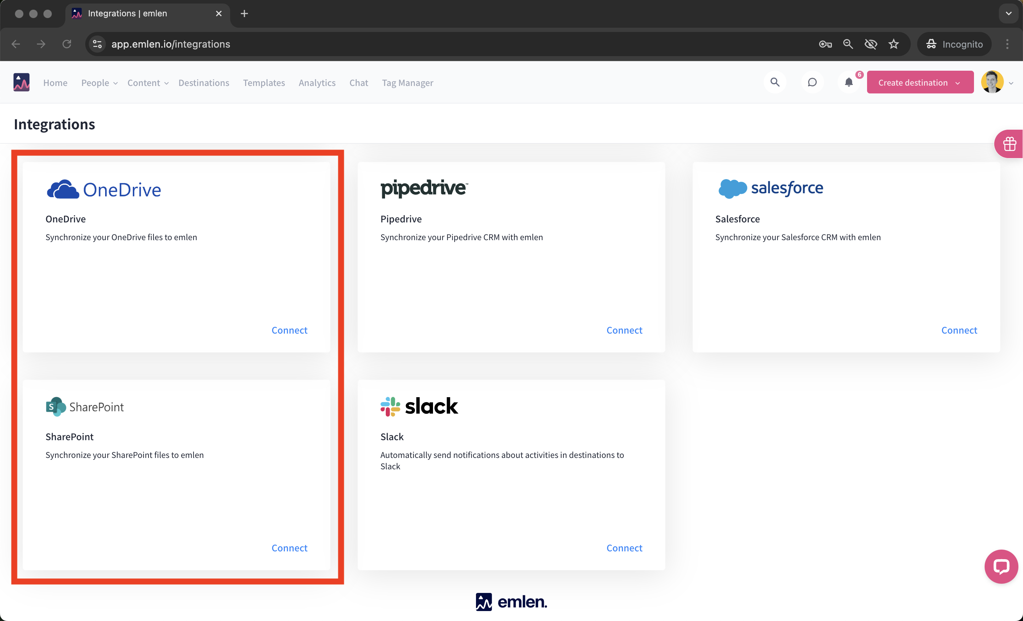Go to the Analytics menu item
The height and width of the screenshot is (621, 1023).
coord(317,83)
